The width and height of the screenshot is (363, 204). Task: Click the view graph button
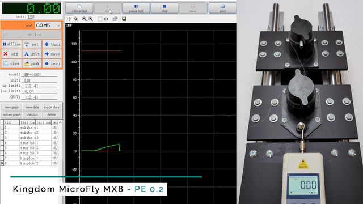12,107
